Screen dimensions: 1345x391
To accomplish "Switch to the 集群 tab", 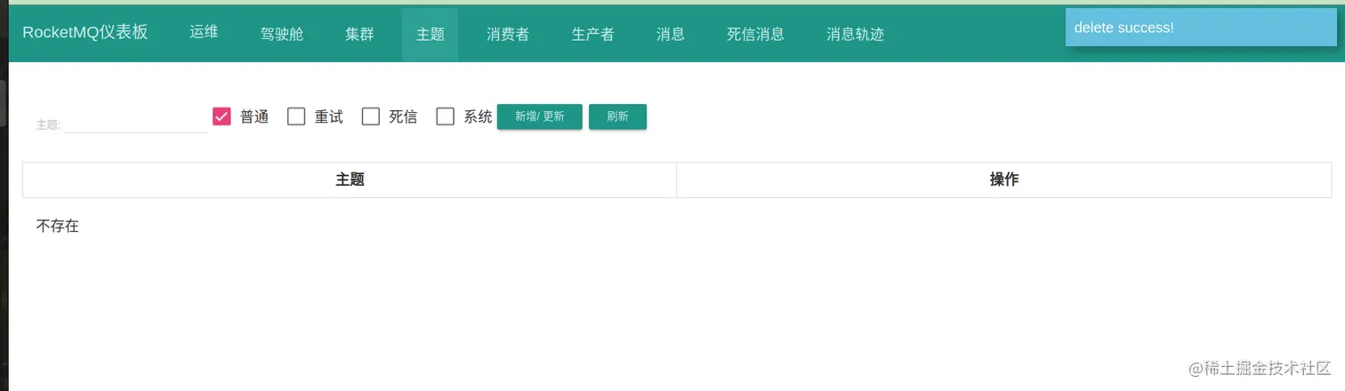I will (x=359, y=34).
